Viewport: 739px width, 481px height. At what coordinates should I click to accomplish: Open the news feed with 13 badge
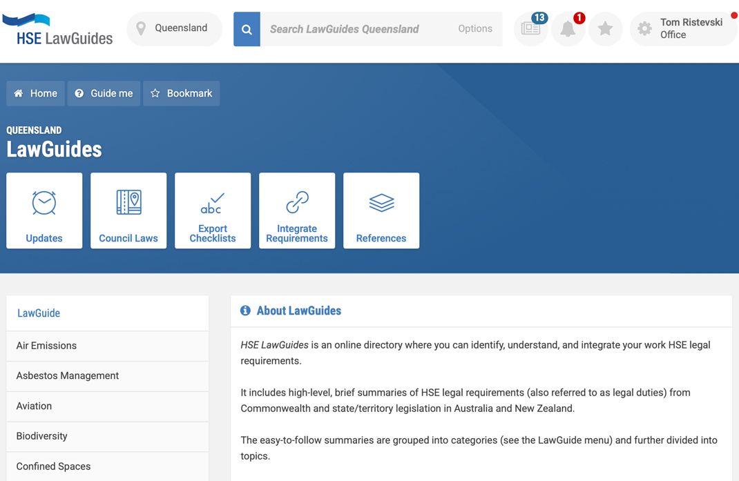530,29
